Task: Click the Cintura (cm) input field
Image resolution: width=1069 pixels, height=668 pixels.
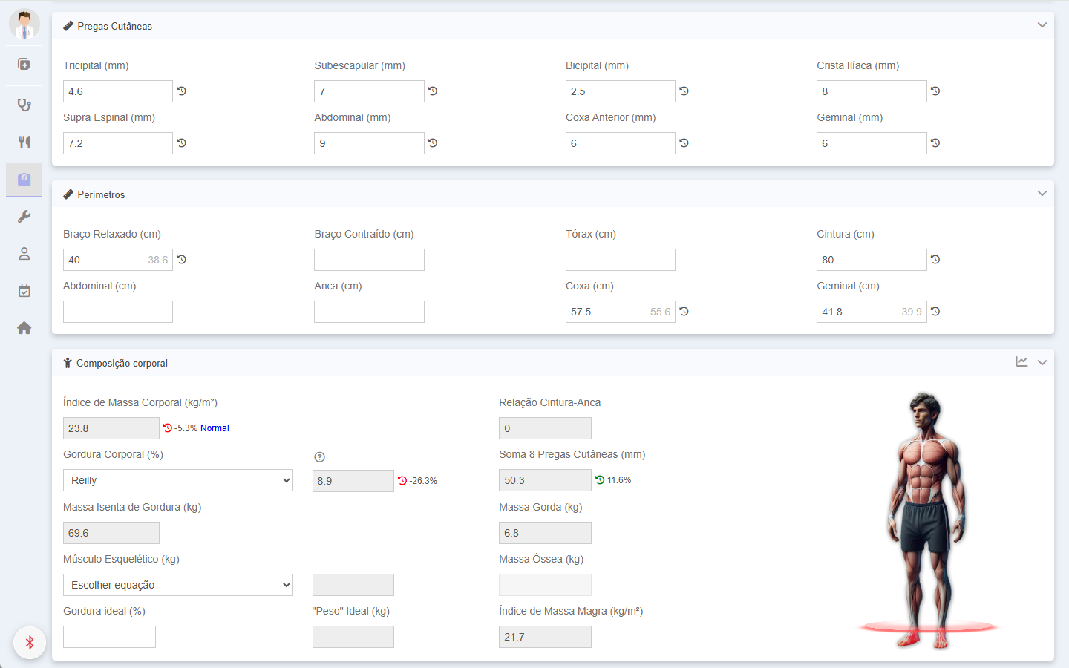Action: tap(872, 260)
